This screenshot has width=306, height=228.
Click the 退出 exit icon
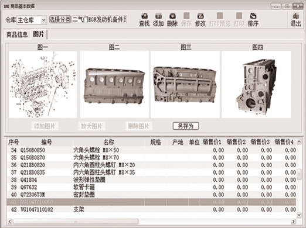[x=295, y=20]
